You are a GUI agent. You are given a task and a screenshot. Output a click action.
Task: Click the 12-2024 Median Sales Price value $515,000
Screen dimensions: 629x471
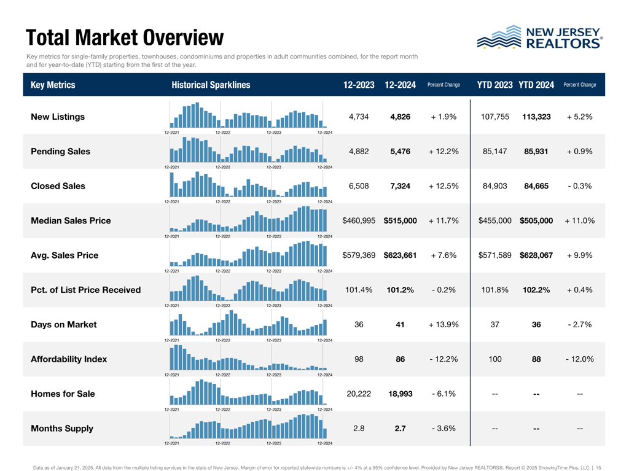400,220
